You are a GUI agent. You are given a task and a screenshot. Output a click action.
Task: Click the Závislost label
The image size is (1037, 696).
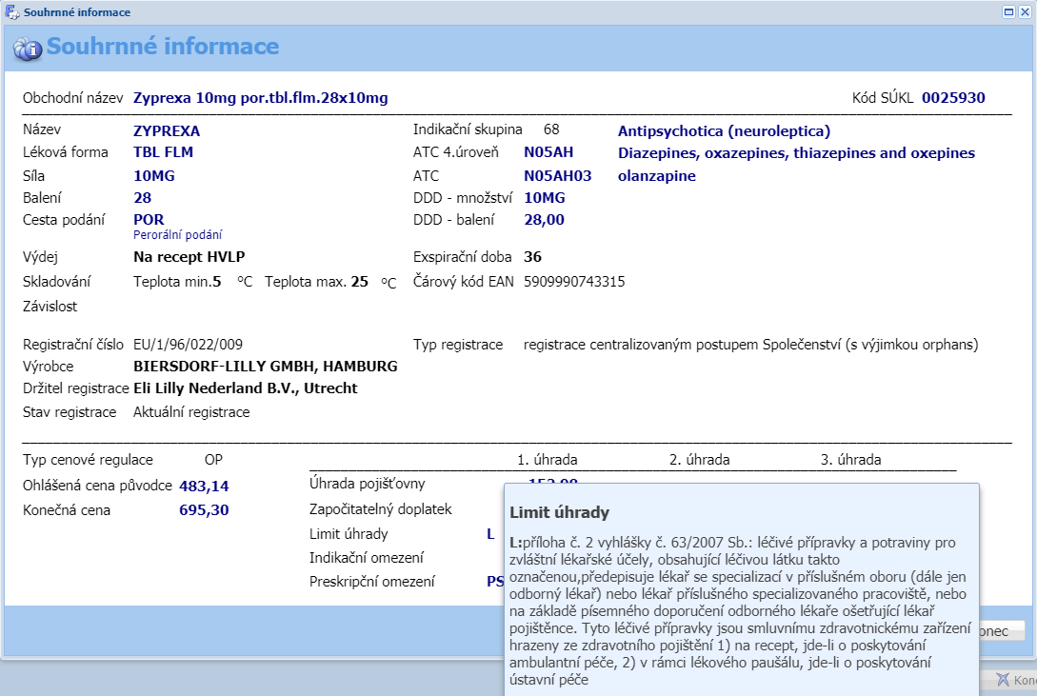point(50,307)
